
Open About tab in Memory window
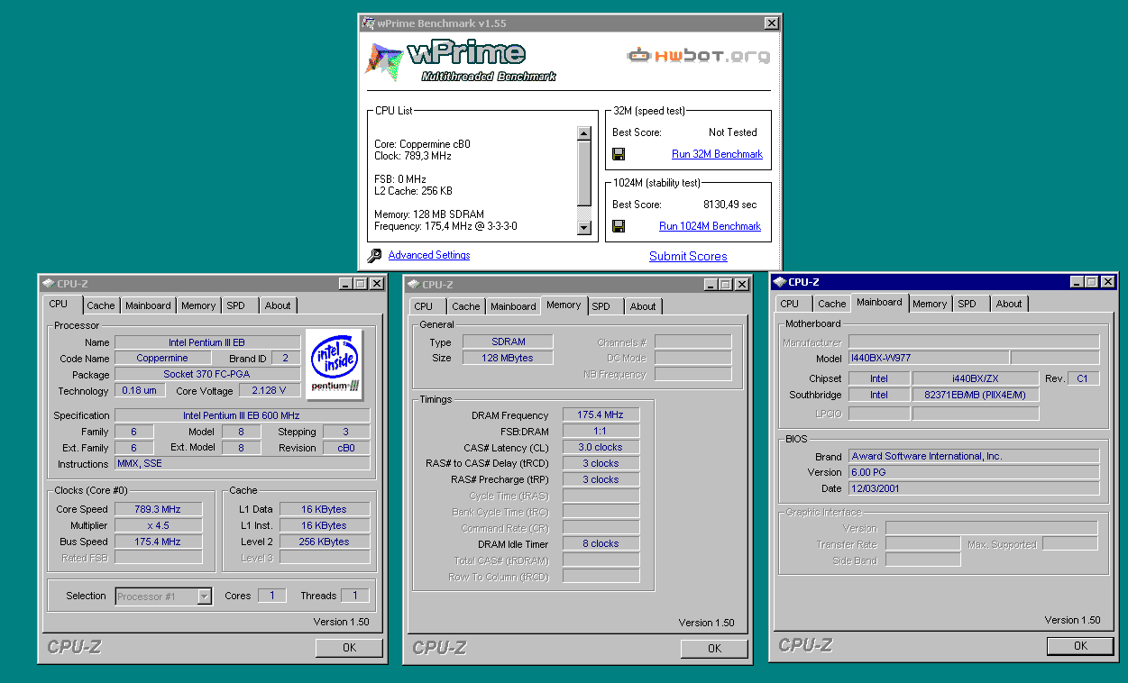point(643,306)
